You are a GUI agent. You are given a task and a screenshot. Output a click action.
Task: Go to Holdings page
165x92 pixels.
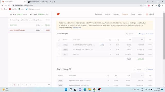(116, 14)
